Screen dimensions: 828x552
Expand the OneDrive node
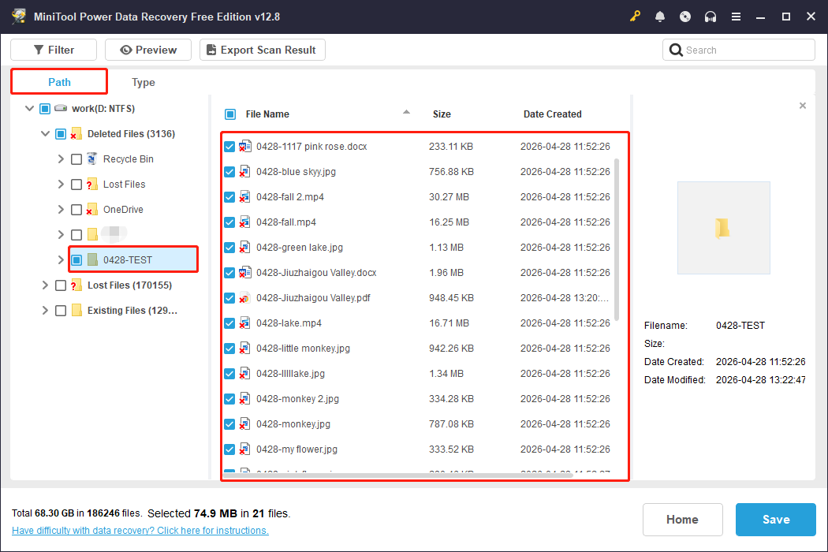tap(61, 209)
